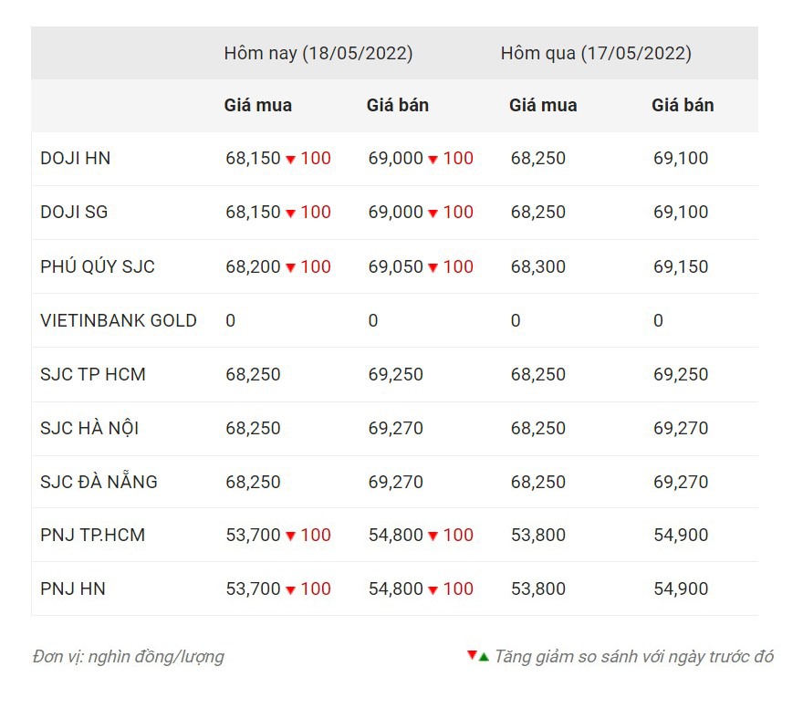
Task: Click the SJC TP HCM row label
Action: [93, 374]
